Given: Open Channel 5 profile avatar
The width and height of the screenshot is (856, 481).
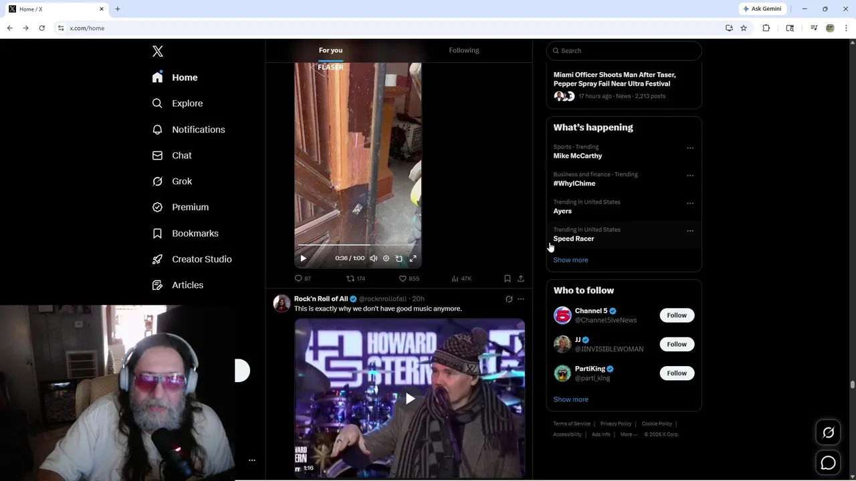Looking at the screenshot, I should coord(562,315).
